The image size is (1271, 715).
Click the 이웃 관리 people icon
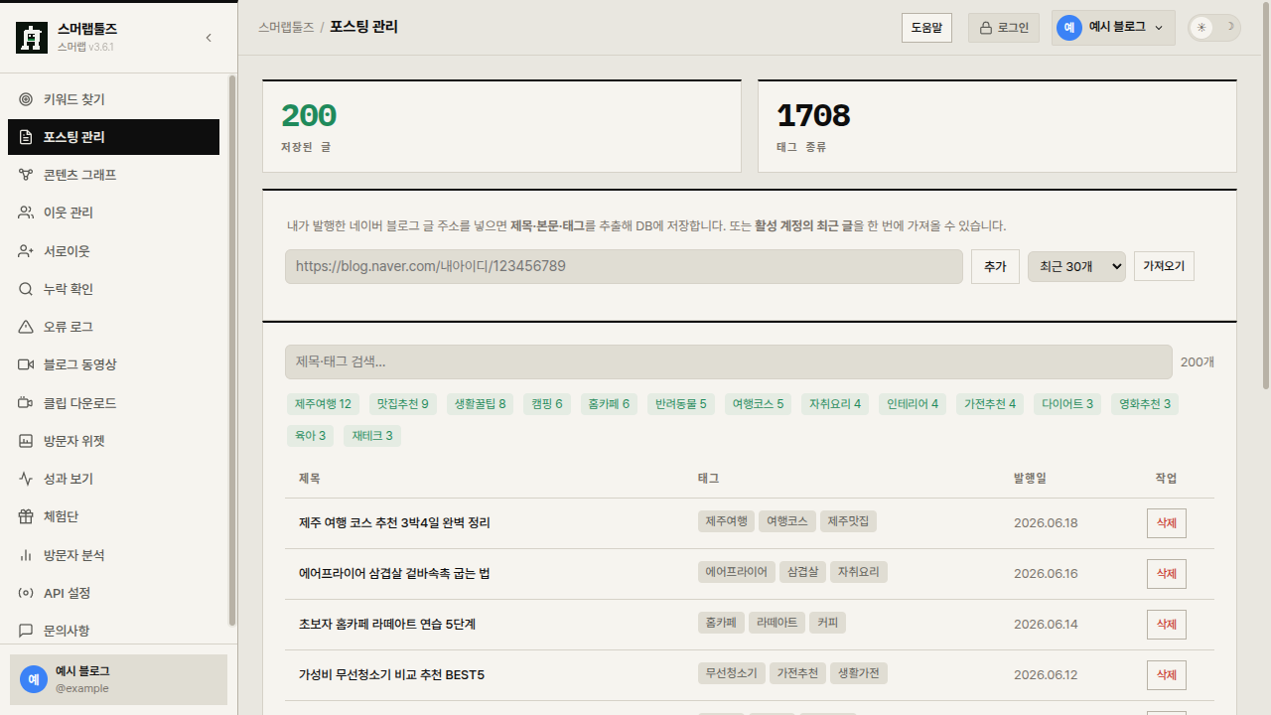pos(26,213)
